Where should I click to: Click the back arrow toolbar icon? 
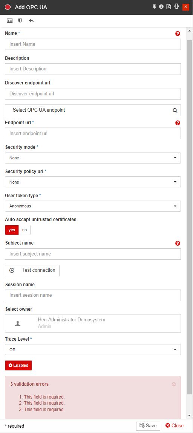coord(31,21)
